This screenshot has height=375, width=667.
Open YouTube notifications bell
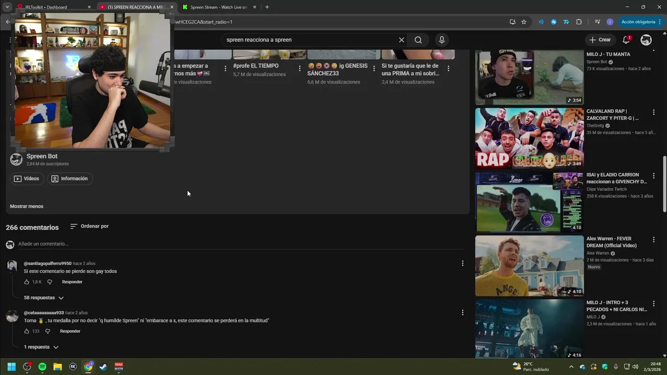(626, 40)
